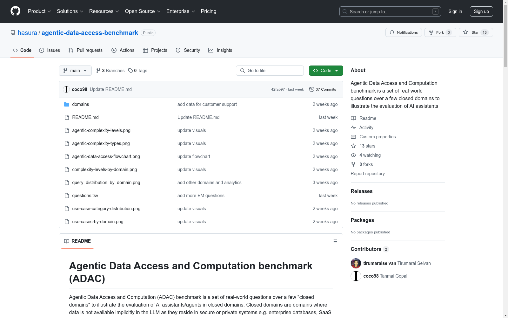Switch to the Actions tab
The width and height of the screenshot is (508, 318).
click(123, 50)
